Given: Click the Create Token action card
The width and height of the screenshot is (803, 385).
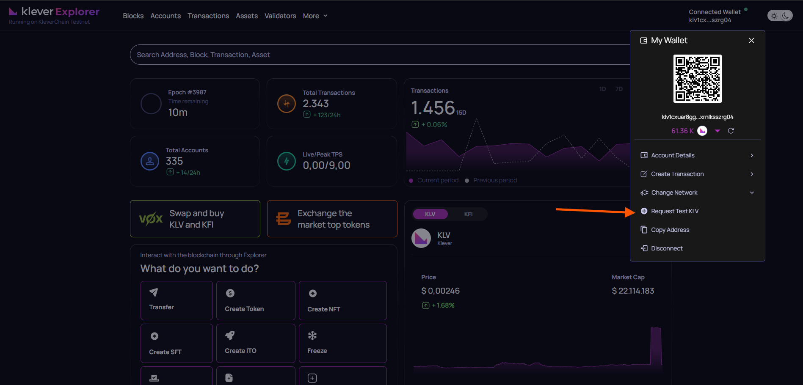Looking at the screenshot, I should [x=256, y=300].
